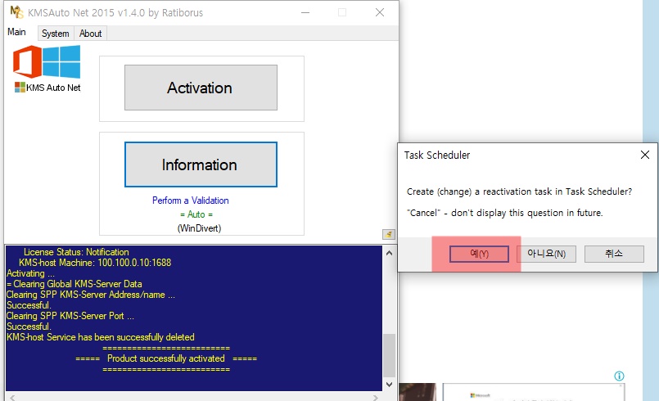The height and width of the screenshot is (401, 659).
Task: Click 'KMS-host Service has been successfully deleted' line
Action: tap(101, 337)
